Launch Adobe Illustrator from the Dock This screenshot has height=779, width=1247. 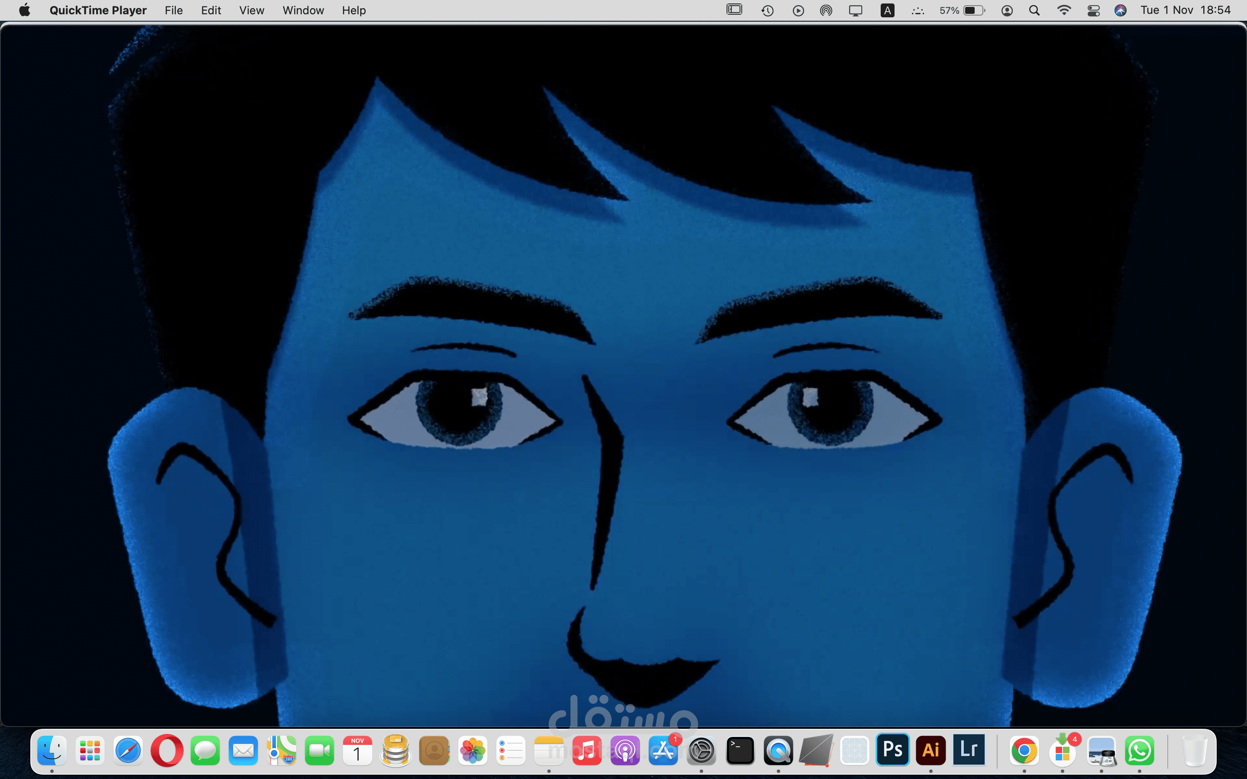(930, 750)
